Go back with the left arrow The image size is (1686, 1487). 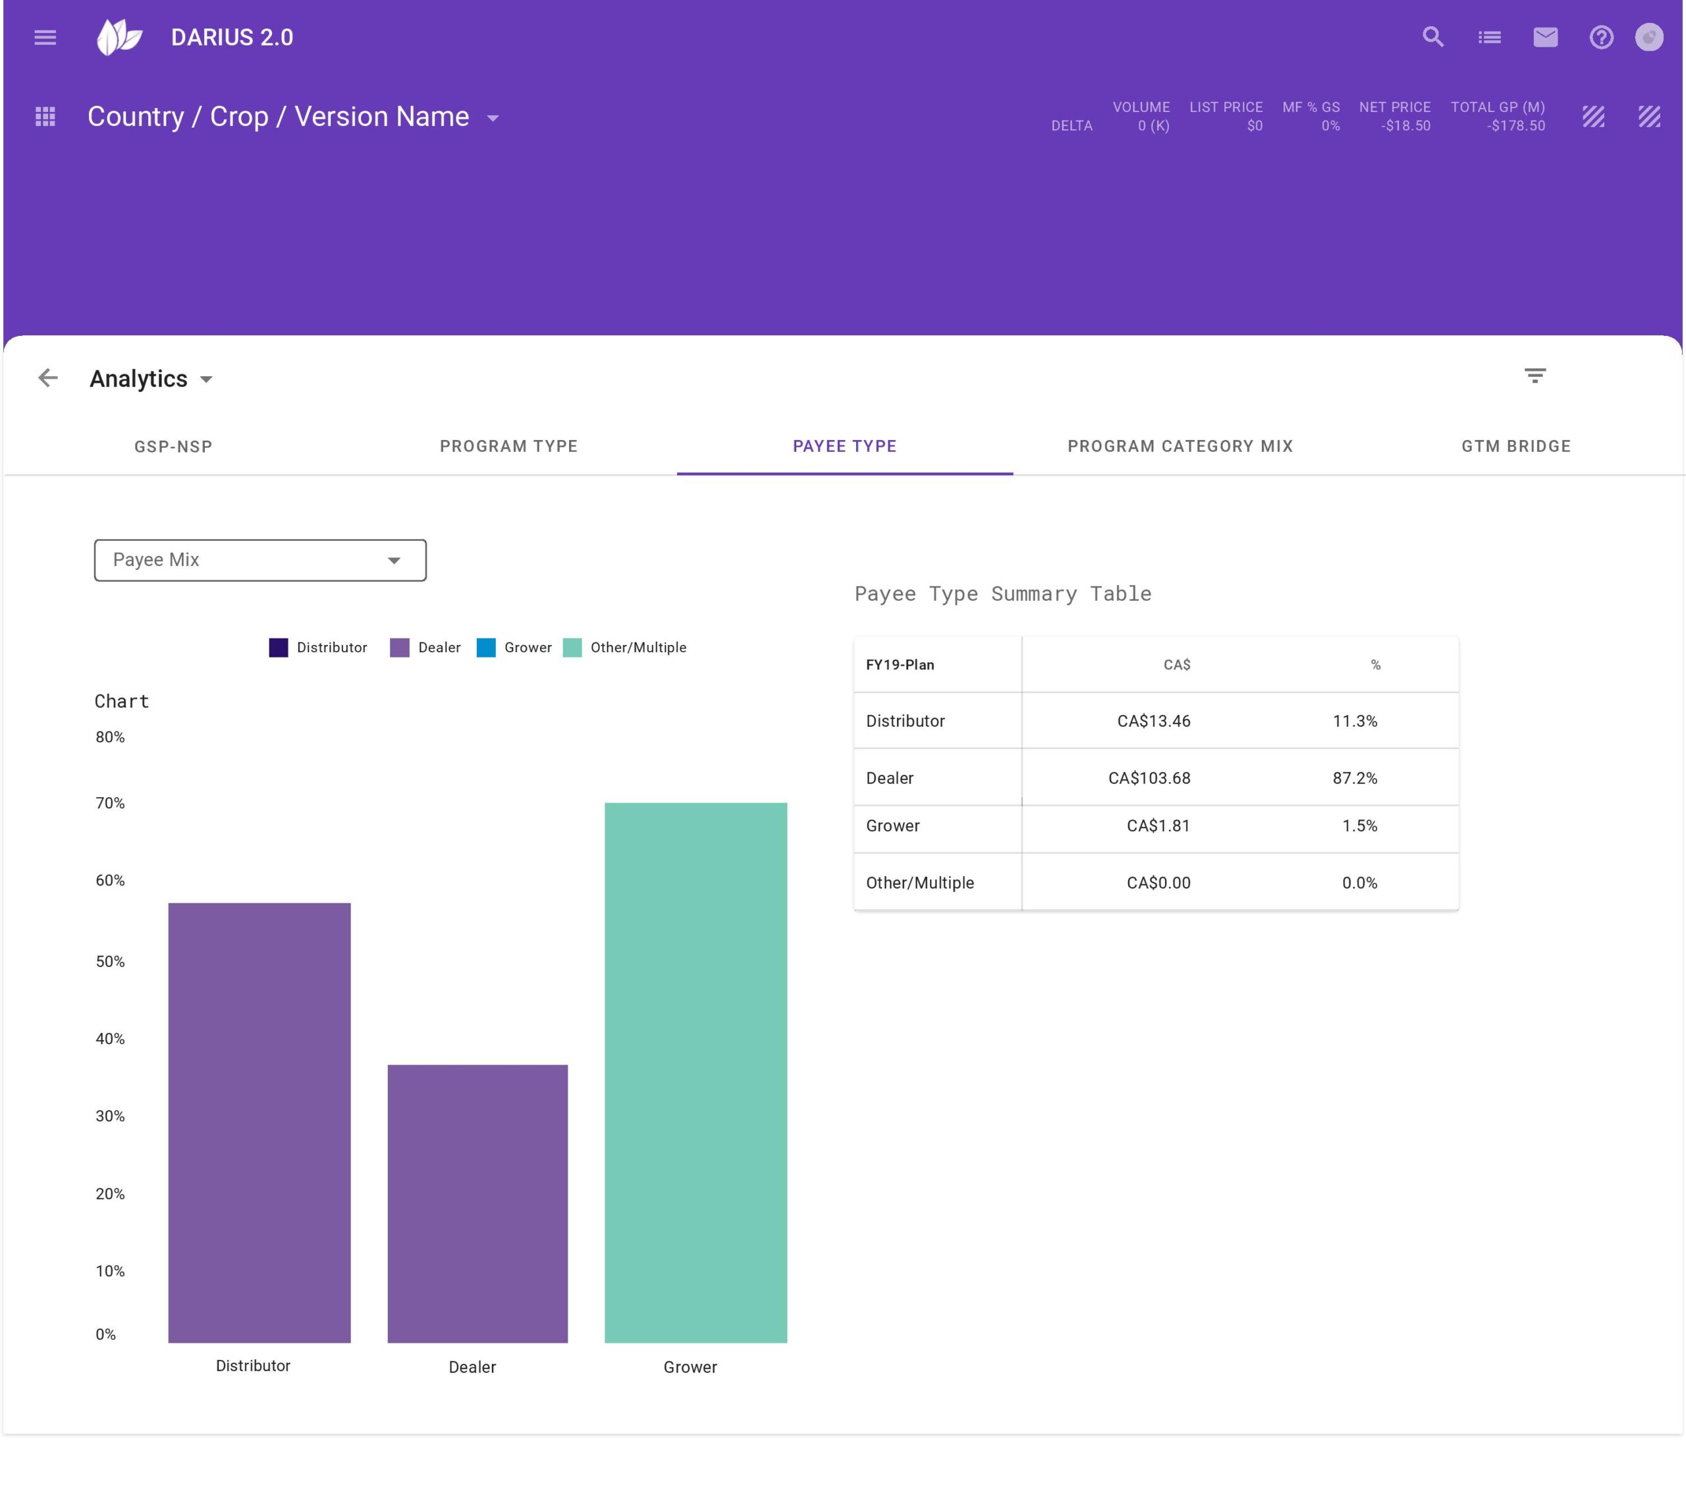click(x=48, y=378)
